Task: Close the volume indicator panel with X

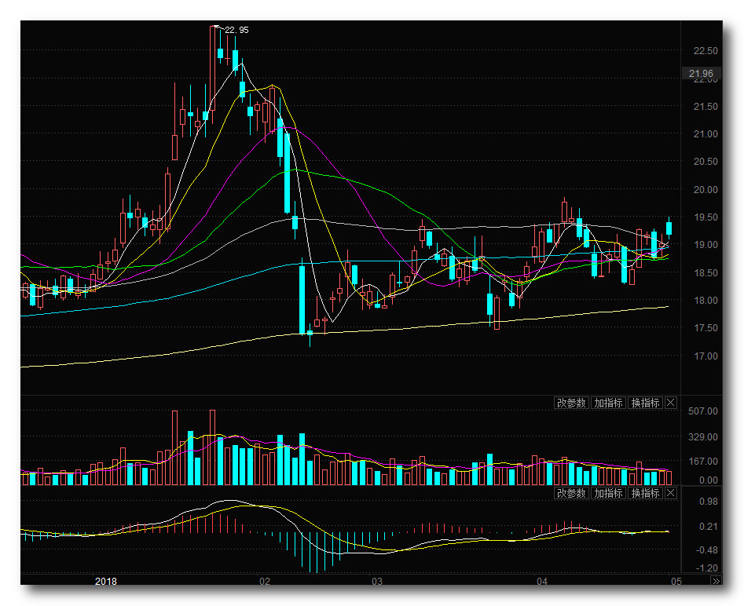Action: click(670, 403)
